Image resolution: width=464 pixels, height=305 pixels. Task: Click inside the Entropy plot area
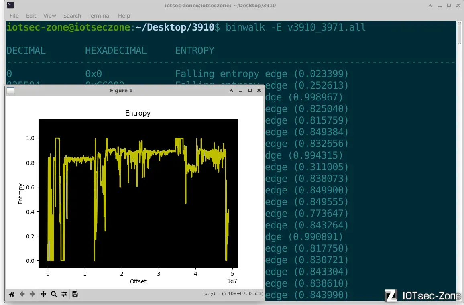pos(138,201)
